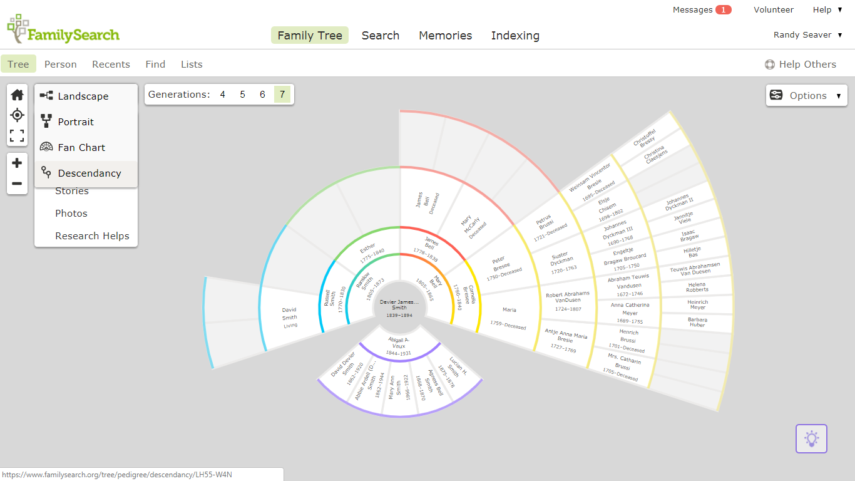Switch generations display to 6

click(x=262, y=94)
